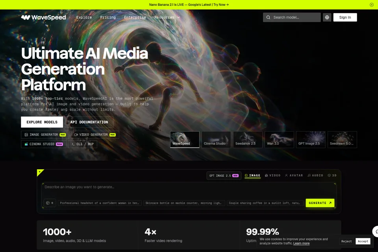Screen dimensions: 378x252
Task: Open the Image Generator shortcut
Action: click(x=45, y=135)
